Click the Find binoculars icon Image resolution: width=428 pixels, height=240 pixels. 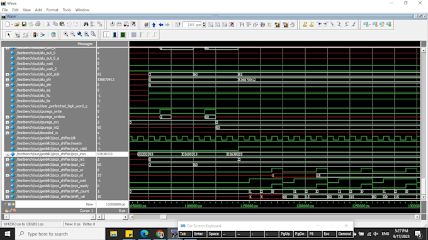tap(86, 25)
